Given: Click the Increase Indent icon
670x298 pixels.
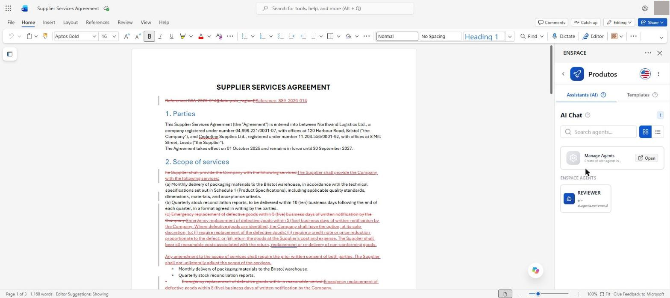Looking at the screenshot, I should [x=303, y=36].
